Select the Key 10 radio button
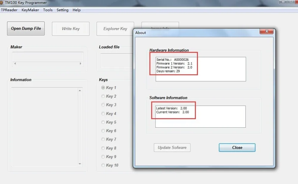 point(103,165)
